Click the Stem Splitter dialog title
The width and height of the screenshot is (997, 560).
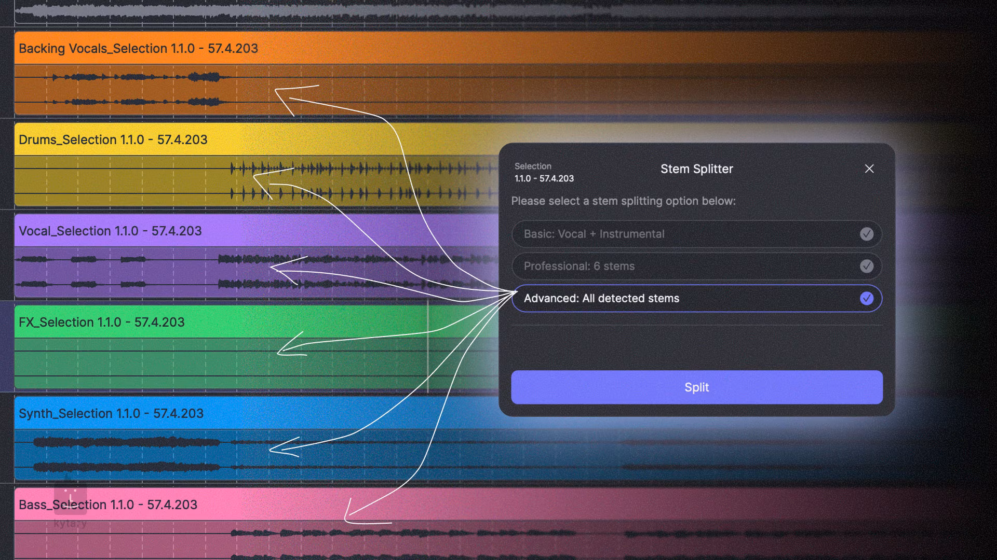click(696, 169)
